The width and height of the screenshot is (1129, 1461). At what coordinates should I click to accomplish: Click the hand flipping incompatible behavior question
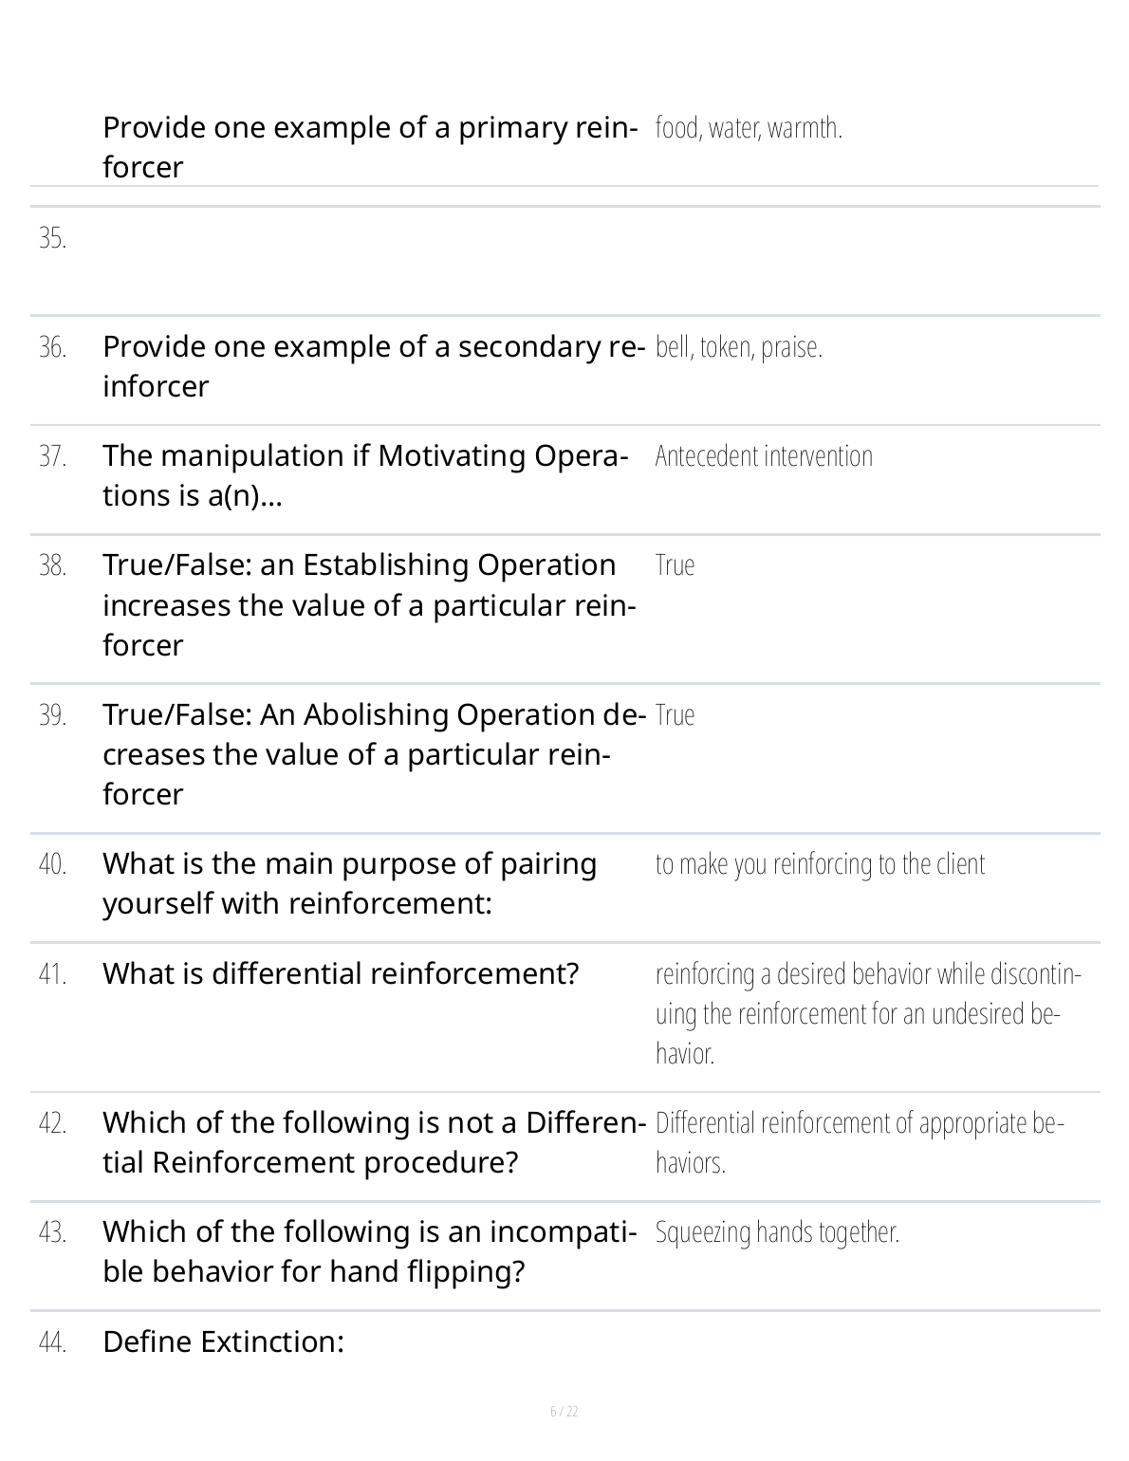tap(369, 1251)
